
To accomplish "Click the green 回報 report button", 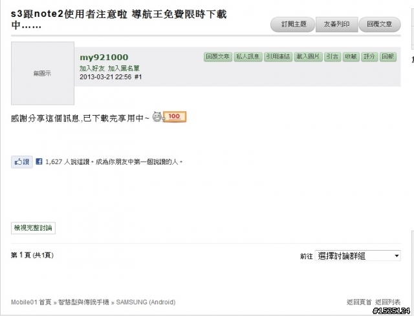I will (x=388, y=57).
